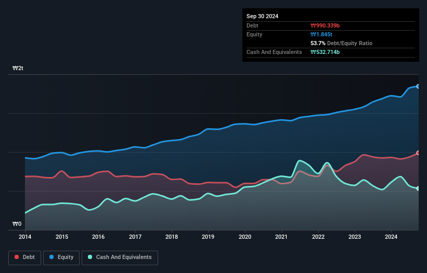Toggle the Cash And Equivalents legend button
This screenshot has width=427, height=273.
pyautogui.click(x=120, y=257)
